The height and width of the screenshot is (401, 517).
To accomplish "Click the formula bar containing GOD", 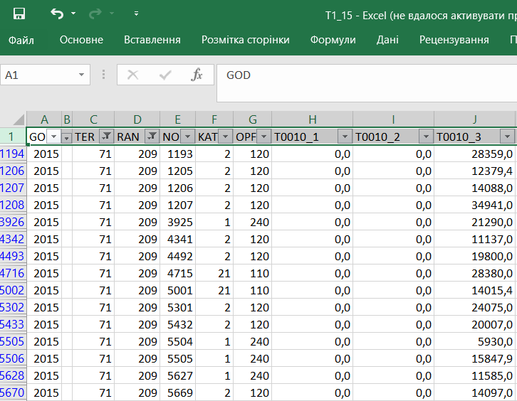I will tap(367, 83).
